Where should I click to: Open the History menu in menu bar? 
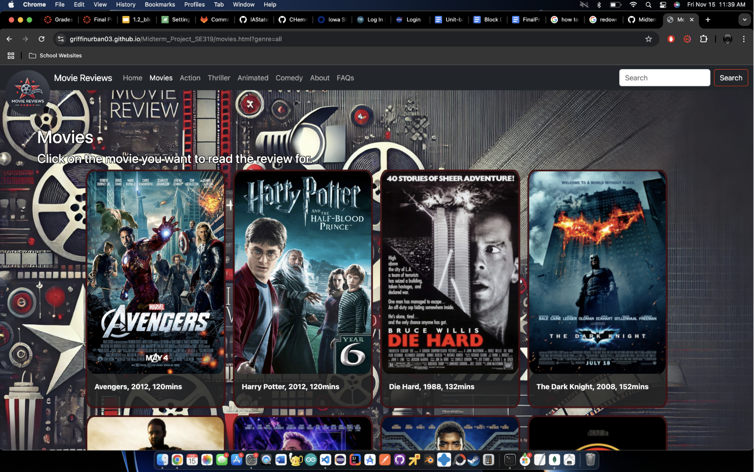pyautogui.click(x=126, y=5)
